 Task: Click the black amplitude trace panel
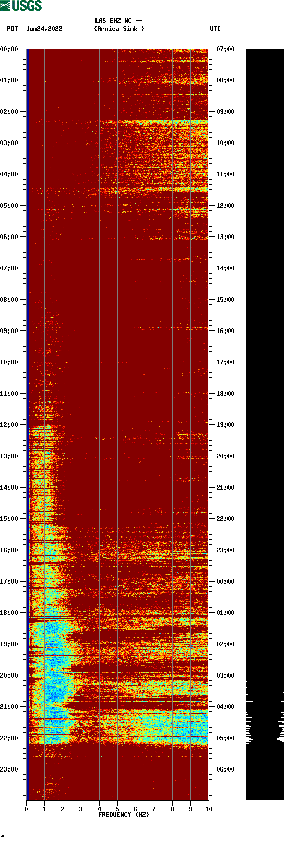265,424
